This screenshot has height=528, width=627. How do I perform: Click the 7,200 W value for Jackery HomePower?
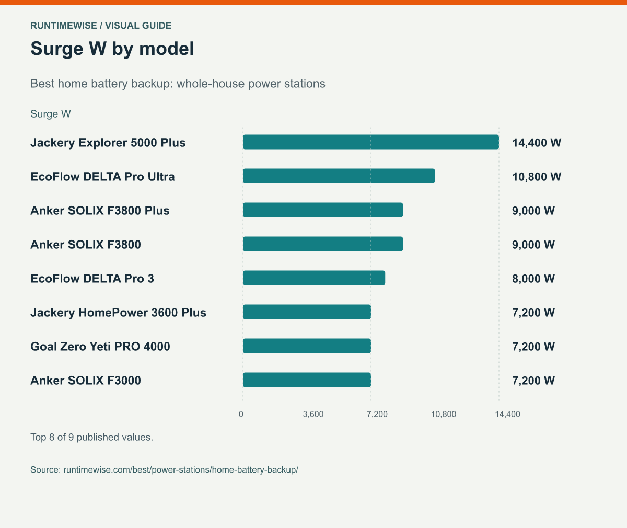coord(533,313)
